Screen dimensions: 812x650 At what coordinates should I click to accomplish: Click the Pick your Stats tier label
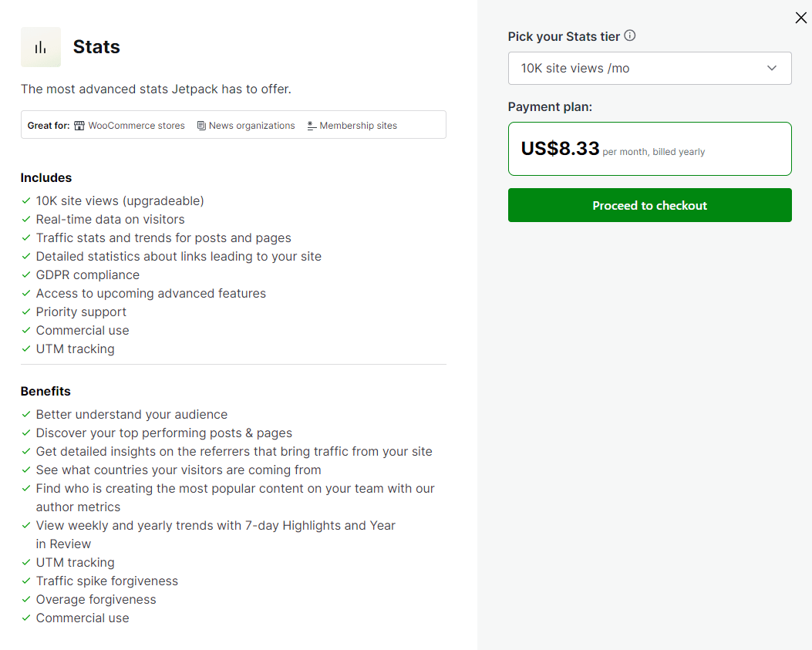[564, 36]
